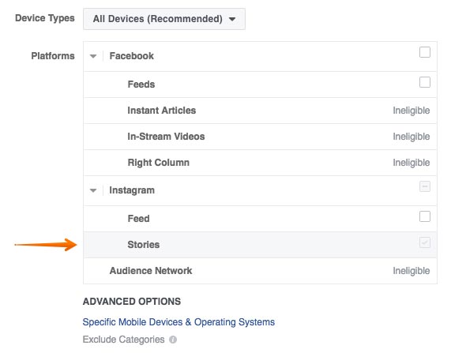Viewport: 451px width, 353px height.
Task: Collapse the Instagram platform section
Action: [93, 190]
